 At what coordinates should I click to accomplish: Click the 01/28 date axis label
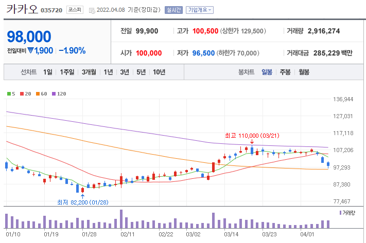pos(89,234)
